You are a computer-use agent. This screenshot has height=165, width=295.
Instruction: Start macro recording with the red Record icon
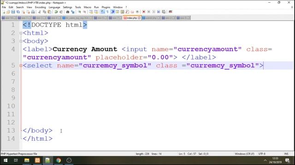[x=144, y=12]
